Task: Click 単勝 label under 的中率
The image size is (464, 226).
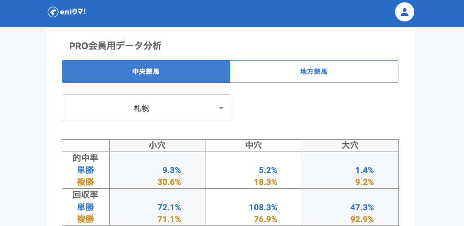Action: coord(85,170)
